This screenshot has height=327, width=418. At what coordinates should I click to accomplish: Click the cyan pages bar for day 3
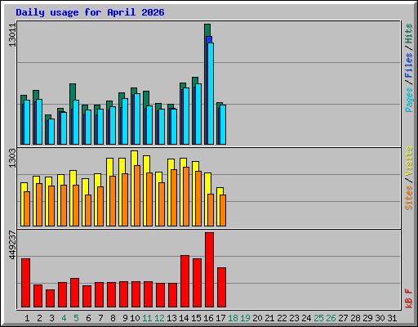(x=51, y=132)
